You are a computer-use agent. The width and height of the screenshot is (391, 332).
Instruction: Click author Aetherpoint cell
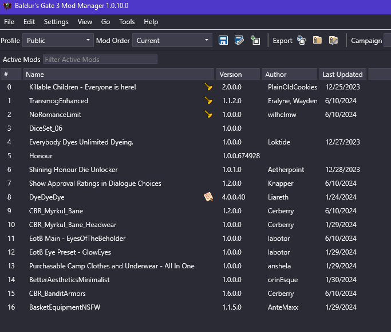click(x=286, y=169)
